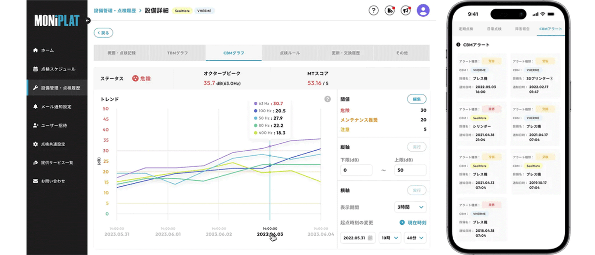The image size is (595, 255).
Task: Switch to the TBMグラフ tab
Action: click(177, 52)
